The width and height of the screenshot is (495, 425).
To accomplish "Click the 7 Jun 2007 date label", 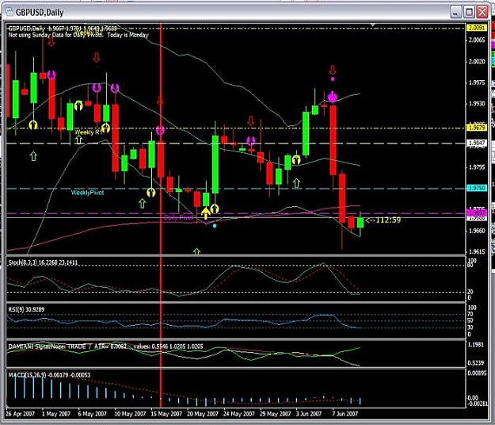I will [x=345, y=414].
